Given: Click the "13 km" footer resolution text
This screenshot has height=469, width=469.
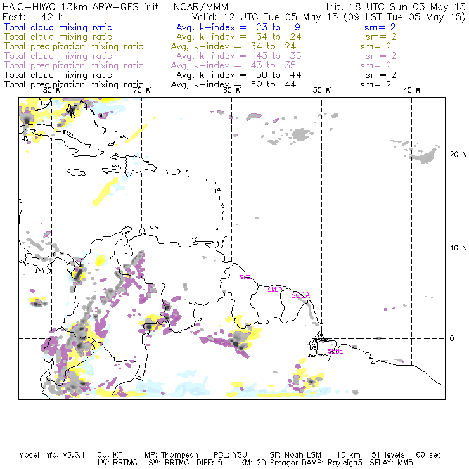Looking at the screenshot, I should 348,455.
